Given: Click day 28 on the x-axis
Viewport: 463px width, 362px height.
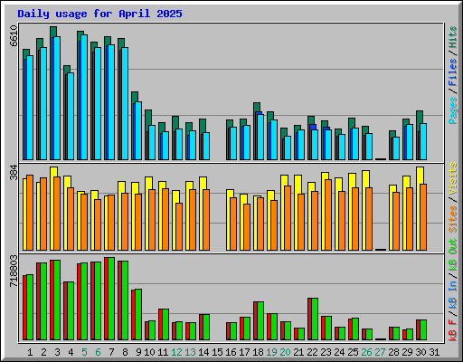Looking at the screenshot, I should pos(393,352).
